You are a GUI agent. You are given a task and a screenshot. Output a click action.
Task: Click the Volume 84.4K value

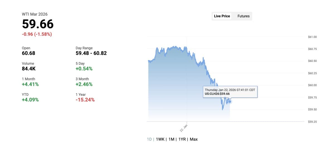tap(29, 69)
